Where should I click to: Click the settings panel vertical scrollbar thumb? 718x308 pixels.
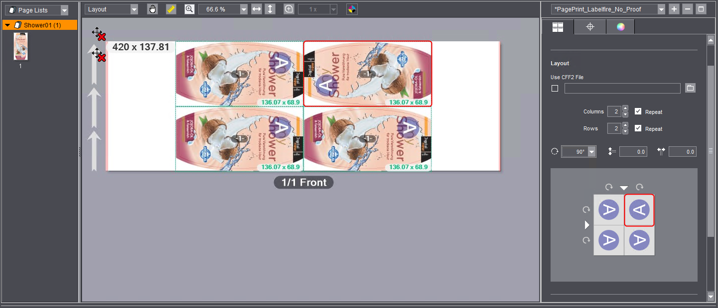pyautogui.click(x=711, y=151)
